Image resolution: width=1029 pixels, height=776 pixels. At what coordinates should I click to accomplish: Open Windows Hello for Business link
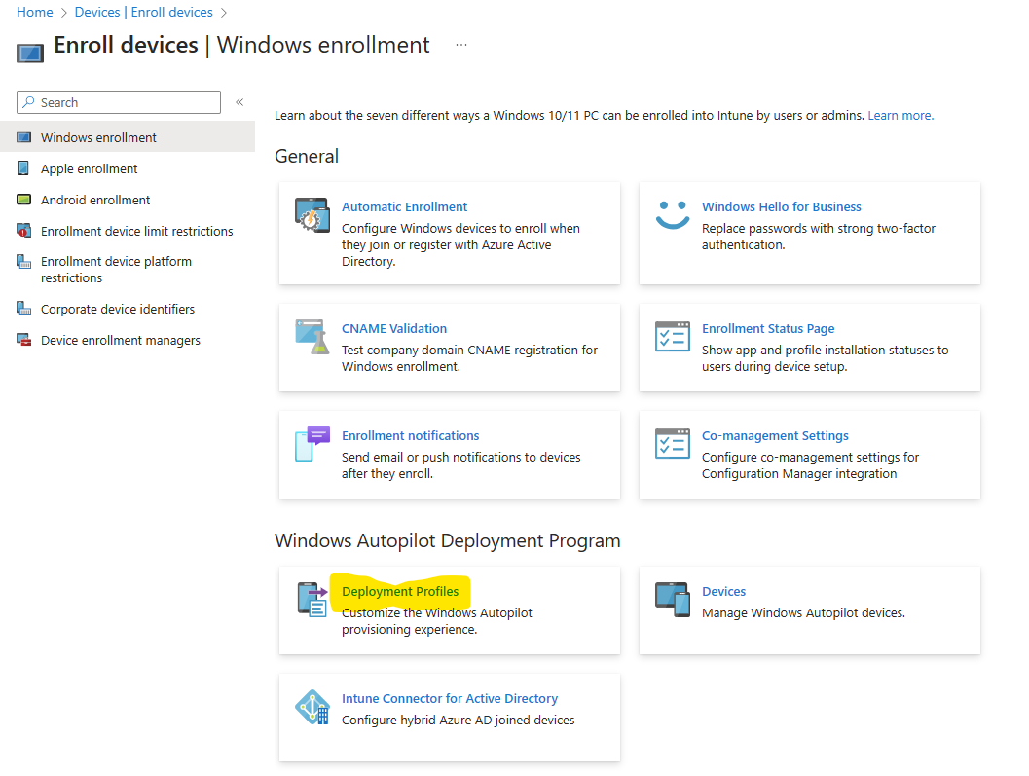point(781,206)
